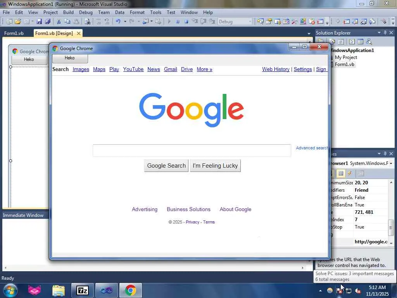This screenshot has width=397, height=298.
Task: Open the Debug configuration dropdown
Action: pos(250,22)
